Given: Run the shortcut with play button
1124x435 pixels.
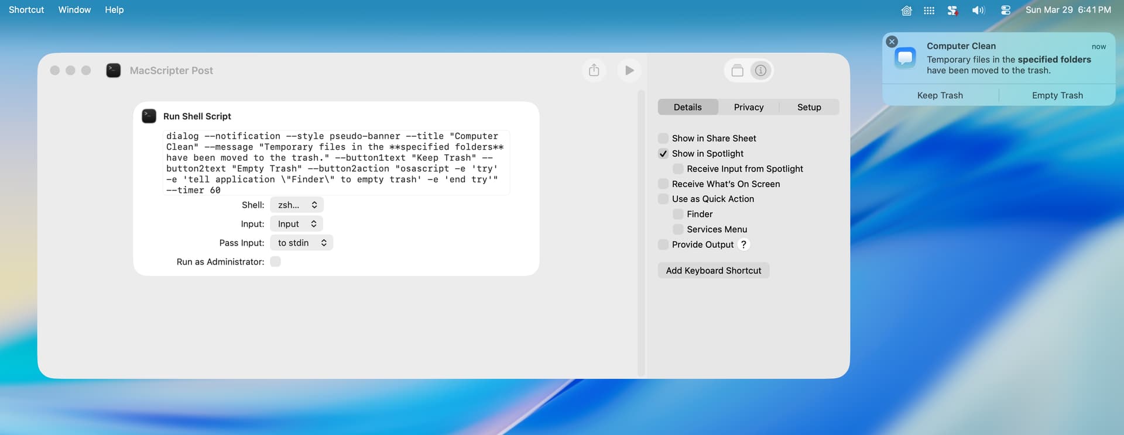Looking at the screenshot, I should pyautogui.click(x=629, y=70).
